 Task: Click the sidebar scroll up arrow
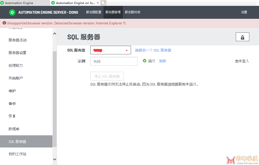[55, 34]
